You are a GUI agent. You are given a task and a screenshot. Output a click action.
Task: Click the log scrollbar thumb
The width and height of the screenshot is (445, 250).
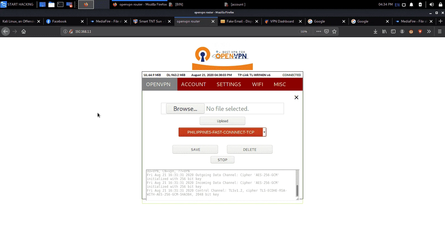pyautogui.click(x=297, y=191)
